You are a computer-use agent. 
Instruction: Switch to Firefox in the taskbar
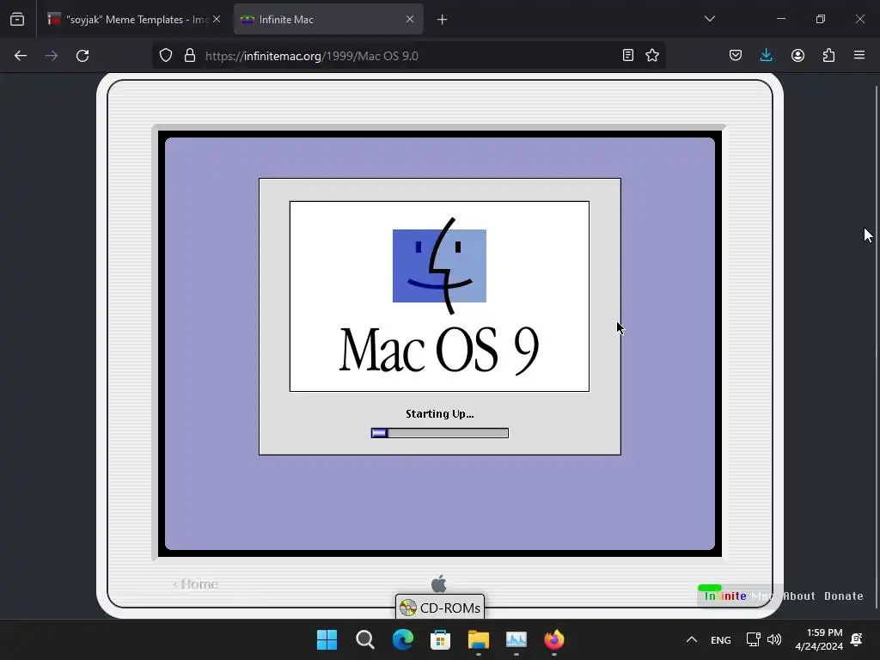coord(554,639)
